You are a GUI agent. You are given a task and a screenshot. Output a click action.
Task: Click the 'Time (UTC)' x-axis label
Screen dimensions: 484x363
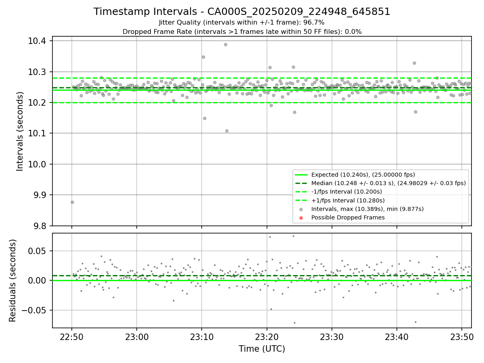tap(262, 349)
